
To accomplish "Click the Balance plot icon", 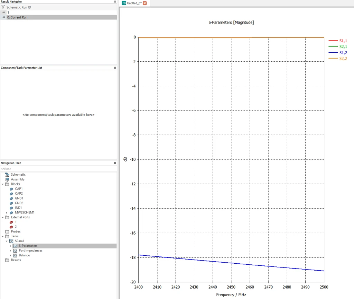I will coord(15,255).
